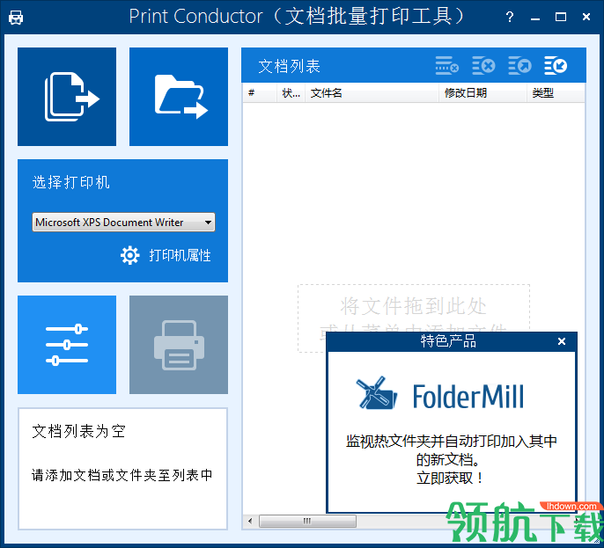Click the help question mark button

pos(509,17)
